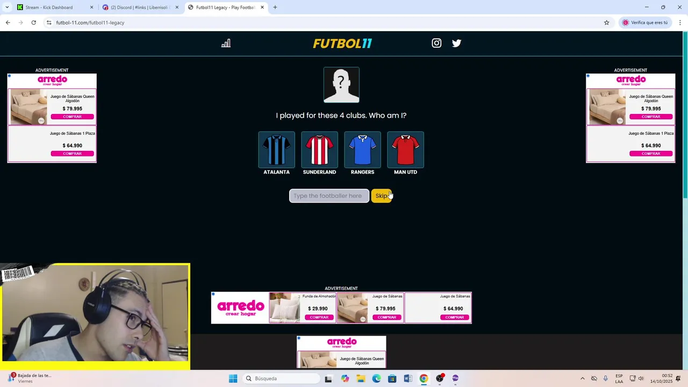View site information icon
The image size is (688, 387).
pyautogui.click(x=48, y=23)
